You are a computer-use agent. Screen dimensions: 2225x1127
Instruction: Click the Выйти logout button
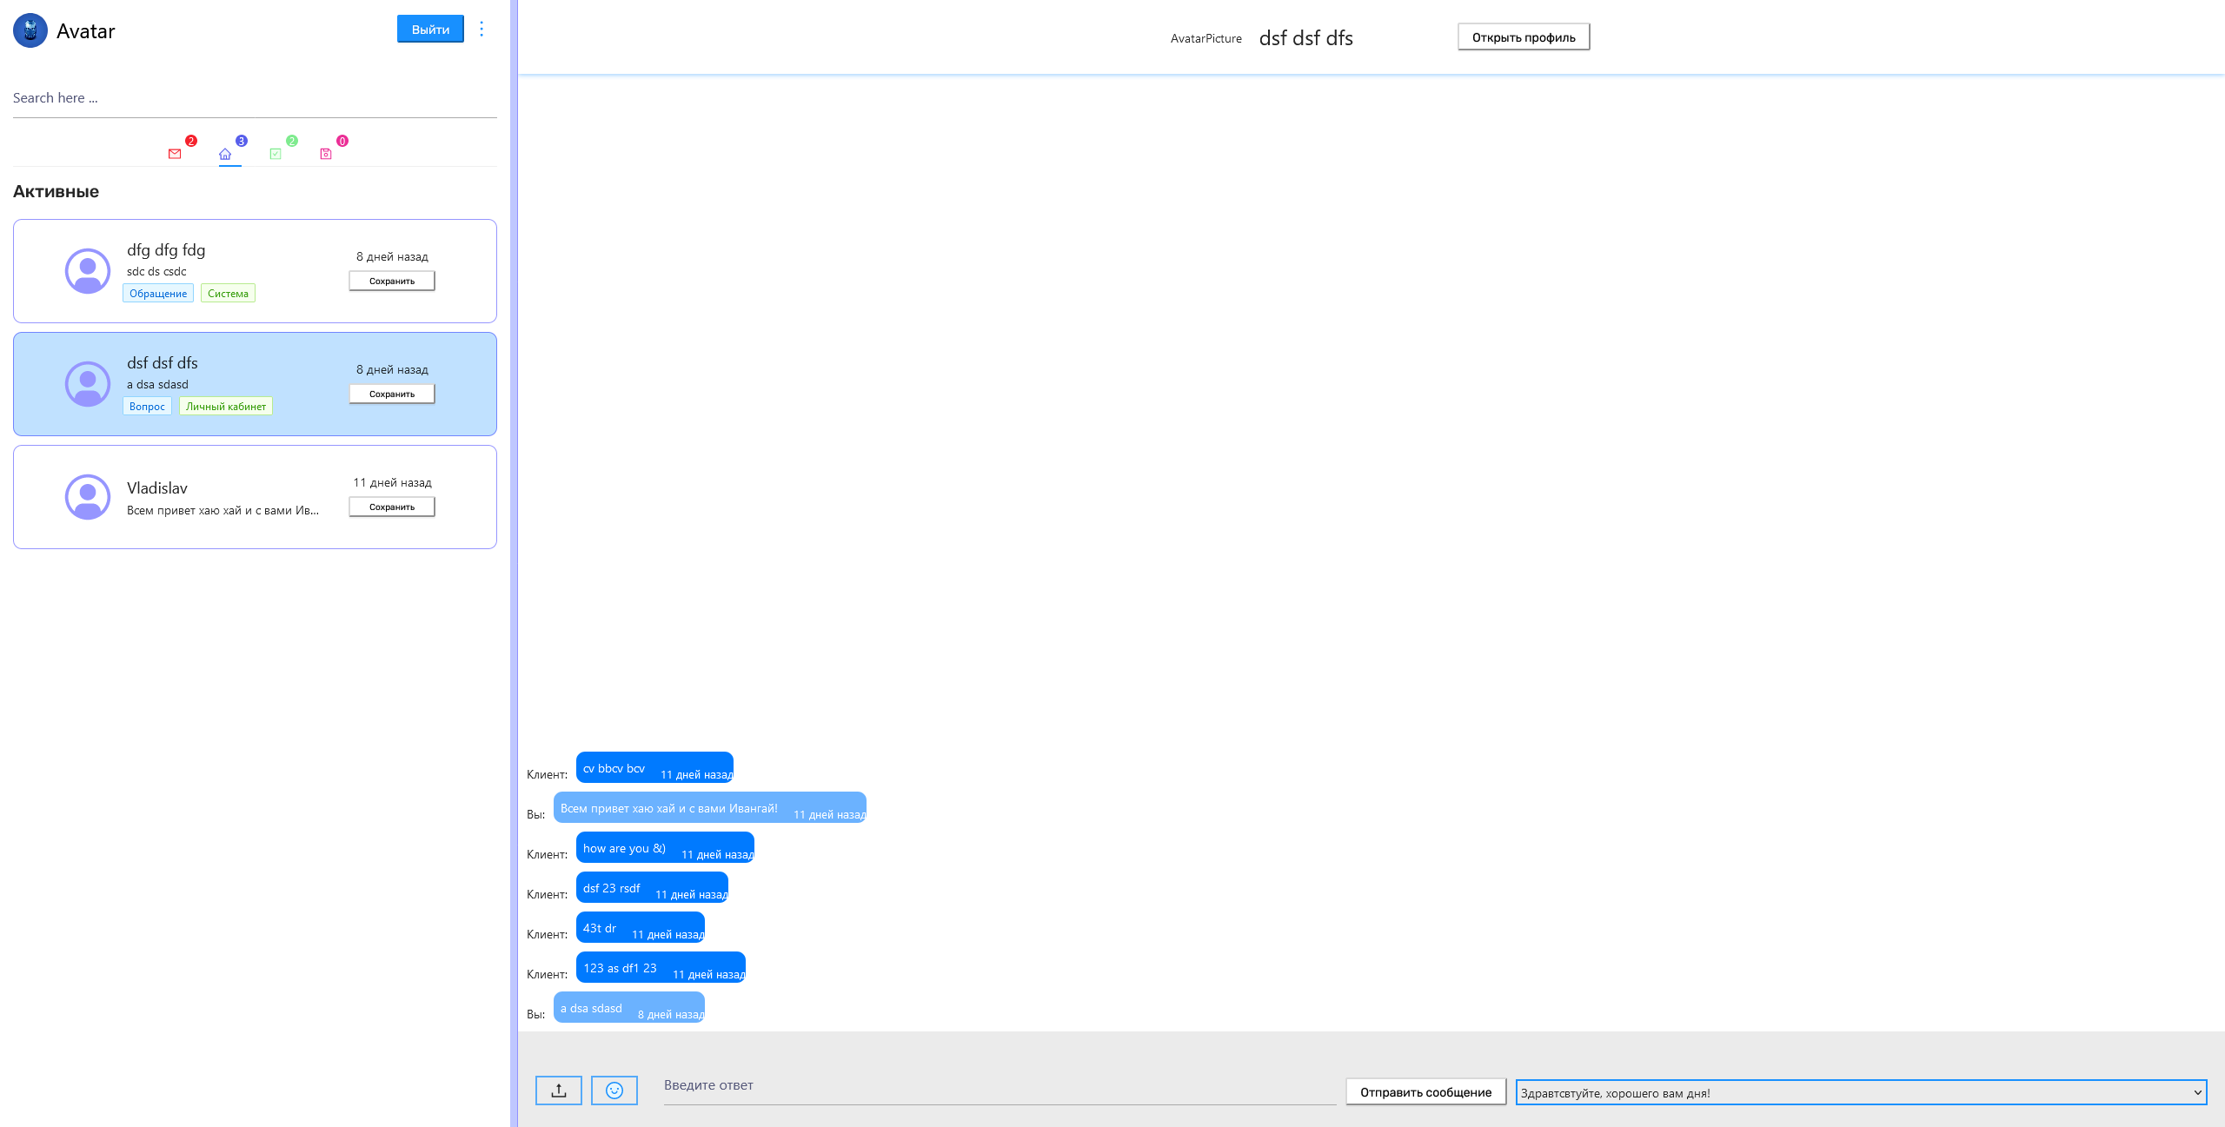click(430, 29)
